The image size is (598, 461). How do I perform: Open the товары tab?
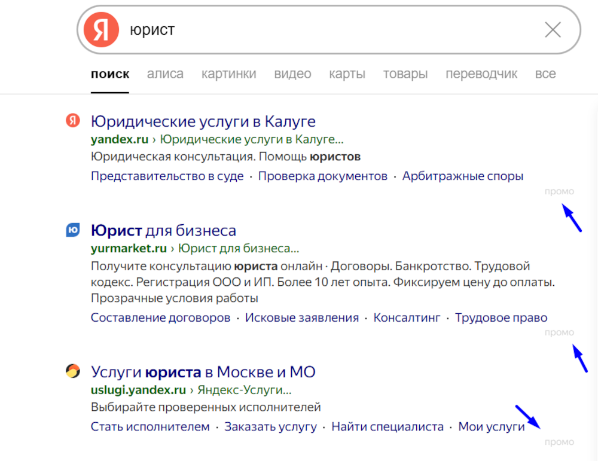(x=405, y=74)
